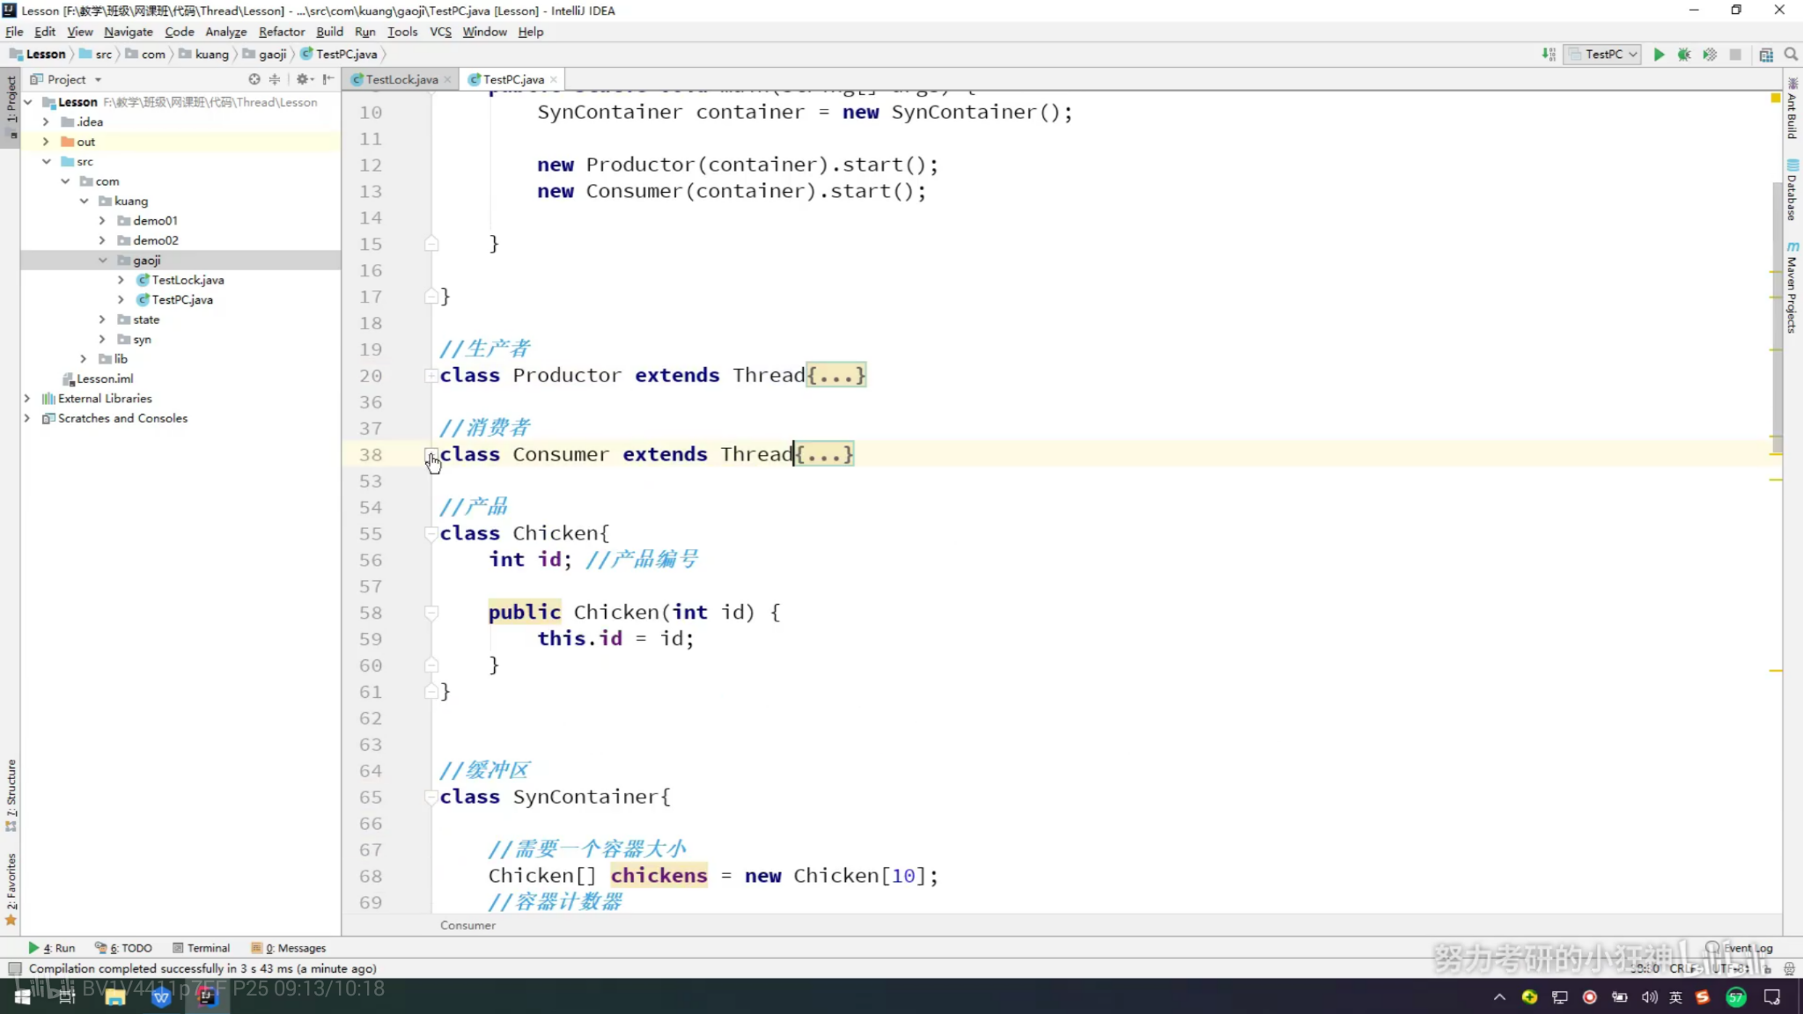Open the Ant Build tool window
The width and height of the screenshot is (1803, 1014).
[x=1792, y=109]
